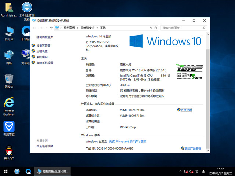Screen dimensions: 235x176
Task: Click 更改产品密钥 link
Action: click(x=193, y=148)
